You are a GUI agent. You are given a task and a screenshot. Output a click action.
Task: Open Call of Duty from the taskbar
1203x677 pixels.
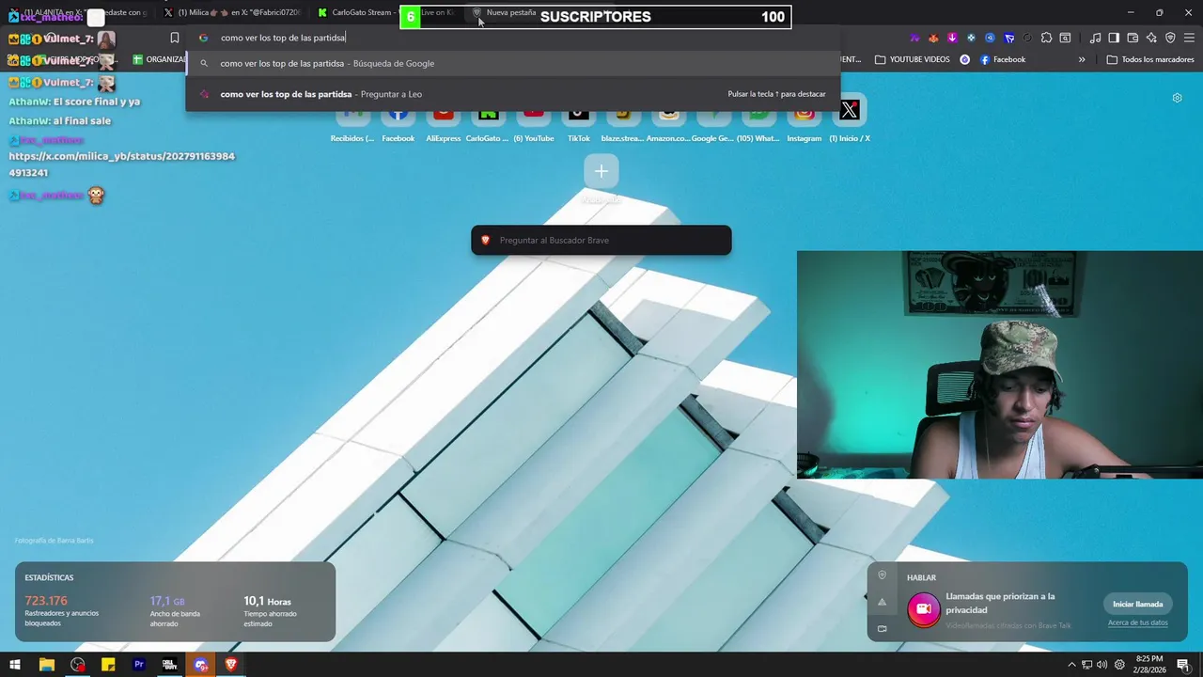[169, 665]
